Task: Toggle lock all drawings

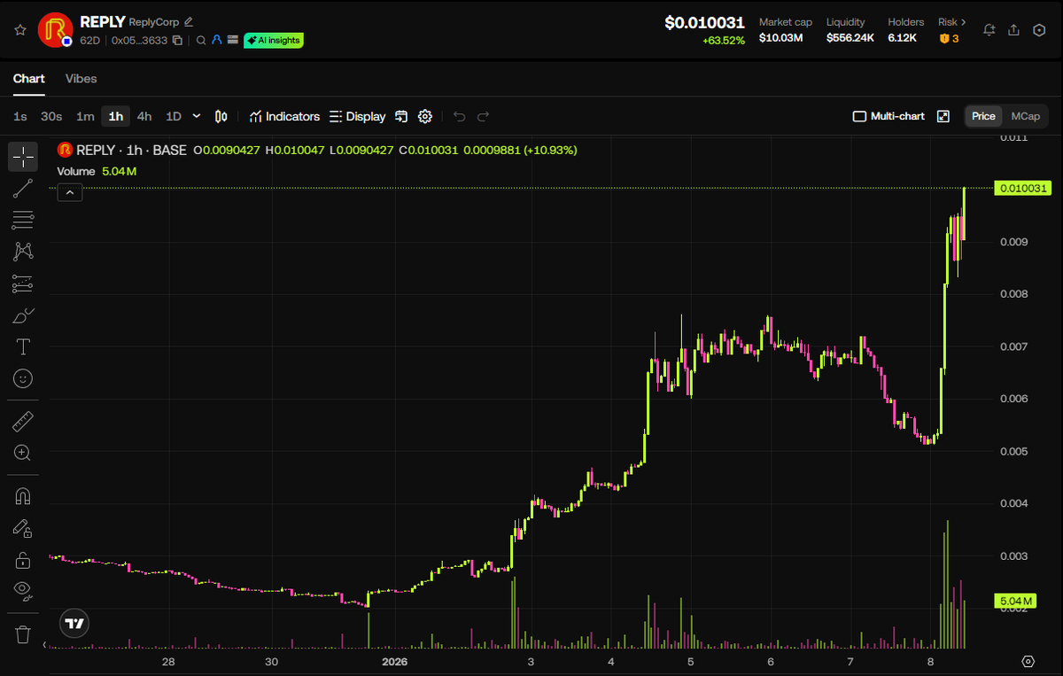Action: tap(23, 560)
